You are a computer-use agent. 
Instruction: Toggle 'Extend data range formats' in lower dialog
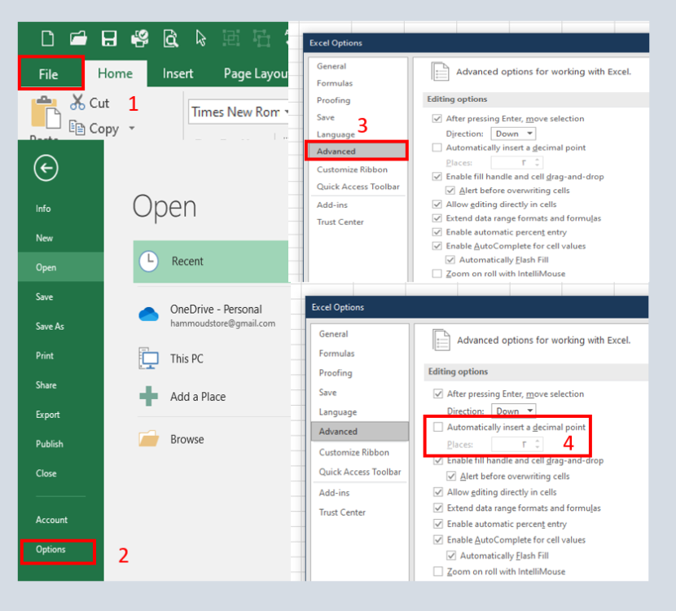coord(438,508)
